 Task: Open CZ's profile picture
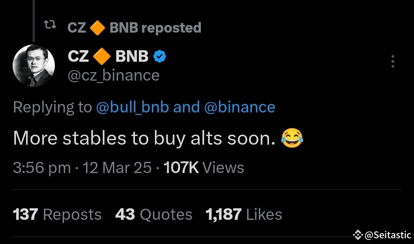[34, 65]
